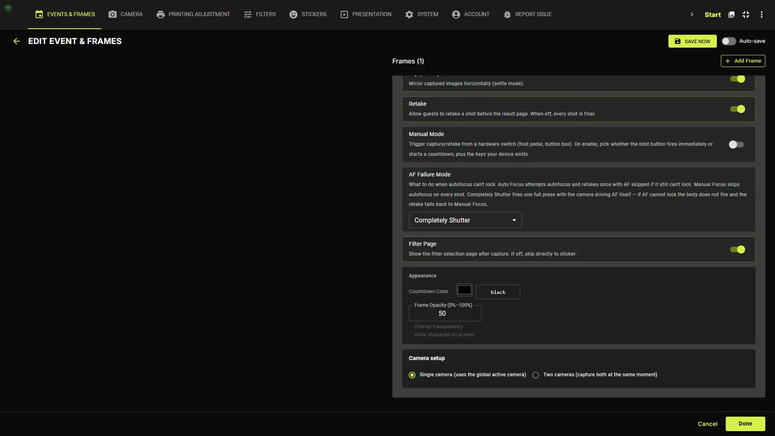Image resolution: width=775 pixels, height=436 pixels.
Task: Click the System gear icon
Action: 409,15
